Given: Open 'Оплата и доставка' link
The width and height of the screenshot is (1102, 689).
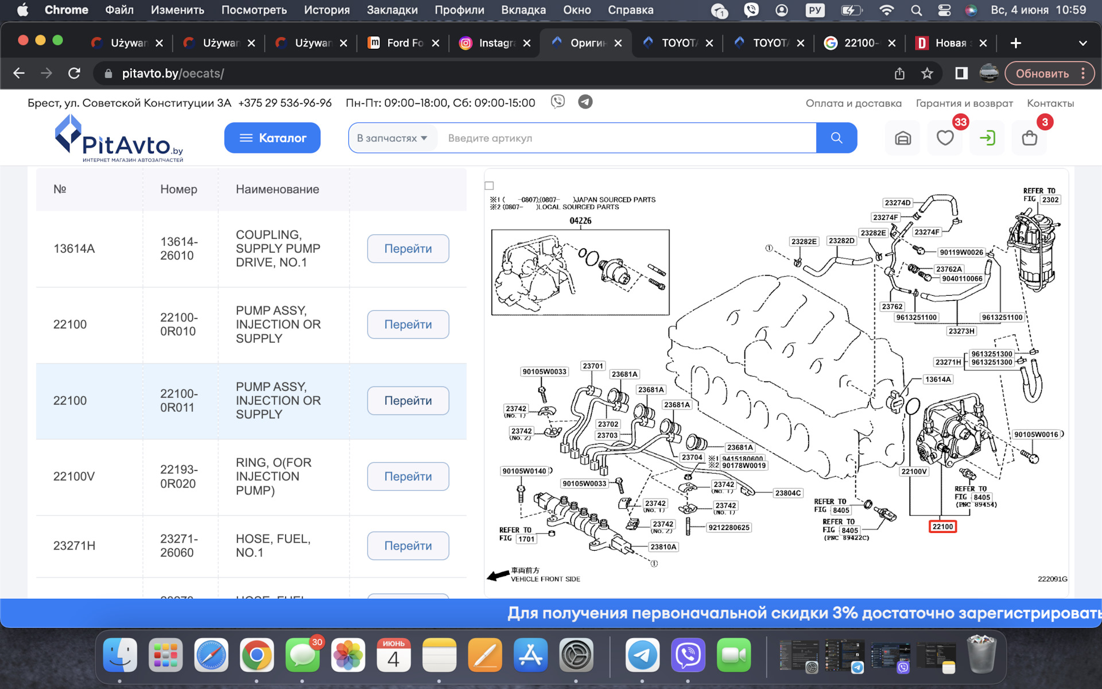Looking at the screenshot, I should (x=853, y=103).
